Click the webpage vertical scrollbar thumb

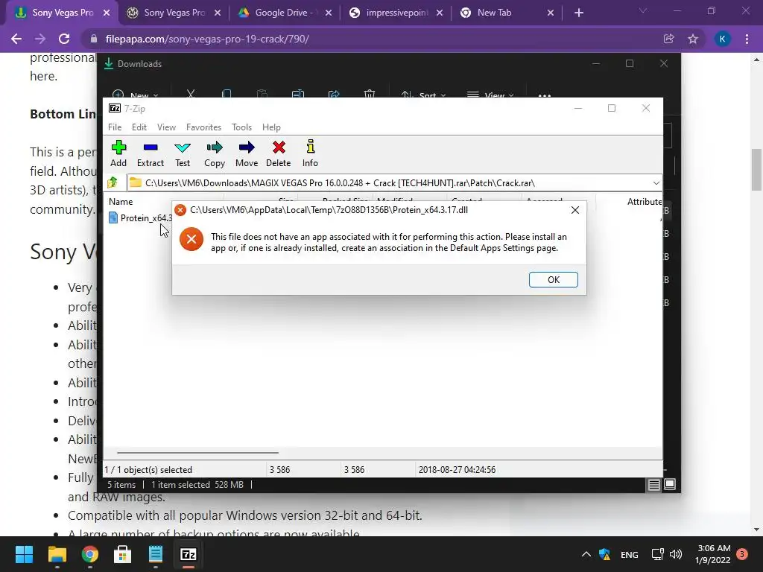pos(757,170)
